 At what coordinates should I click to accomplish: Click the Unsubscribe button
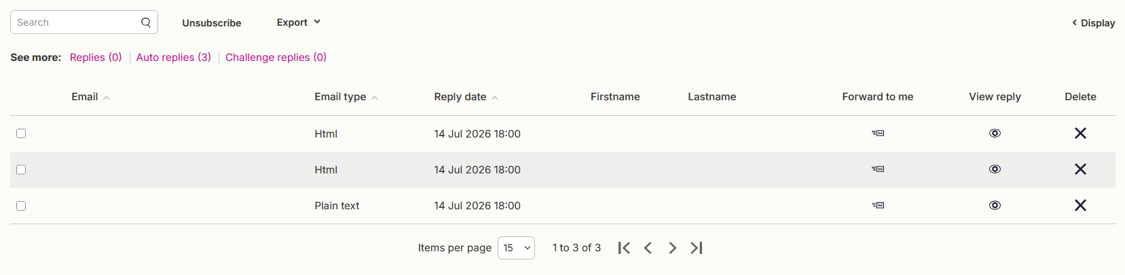pos(212,23)
